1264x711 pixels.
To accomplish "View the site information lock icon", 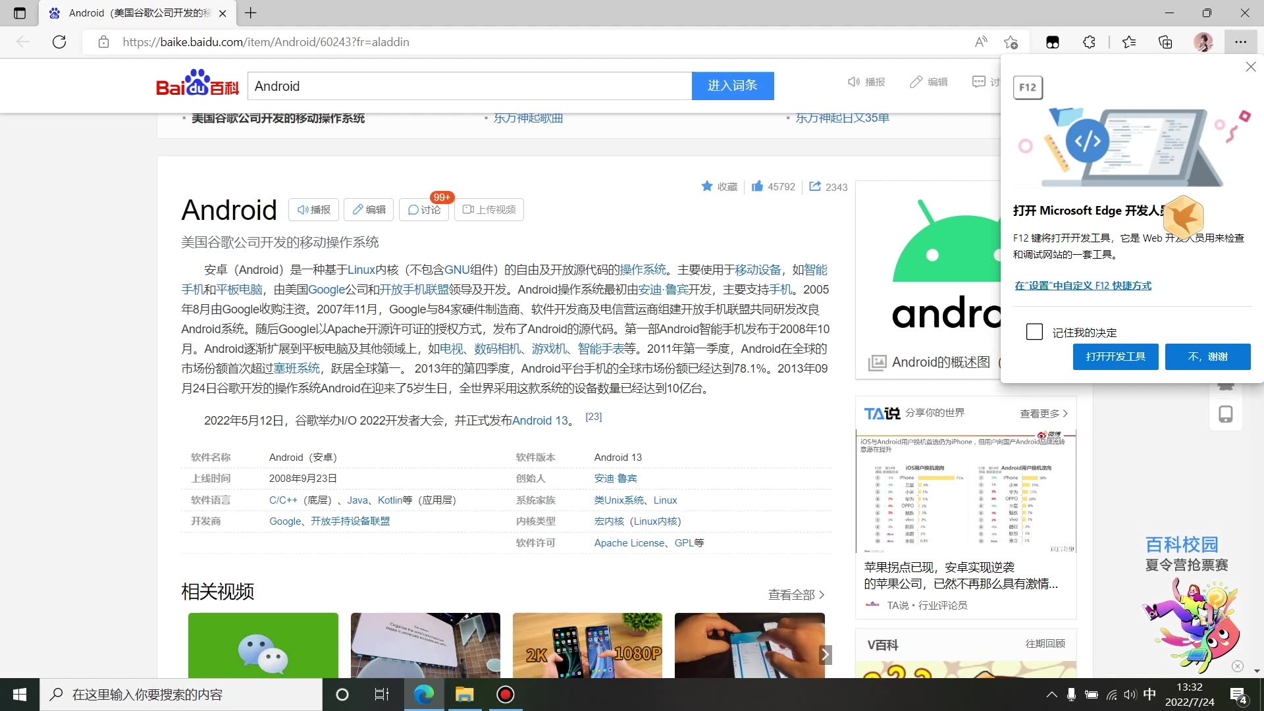I will pos(103,42).
